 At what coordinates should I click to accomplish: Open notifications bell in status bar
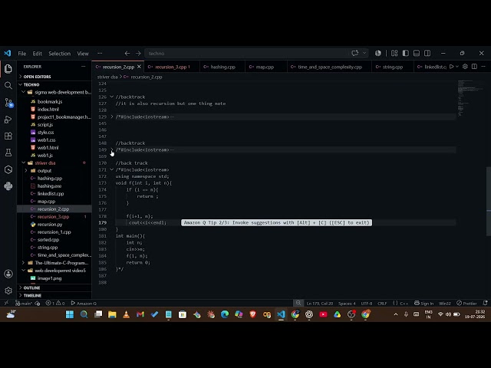485,304
